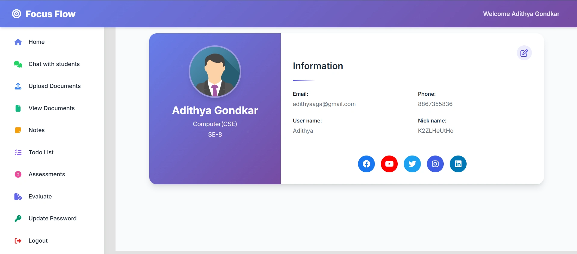Image resolution: width=577 pixels, height=254 pixels.
Task: Click the green chat bubbles icon
Action: coord(18,64)
